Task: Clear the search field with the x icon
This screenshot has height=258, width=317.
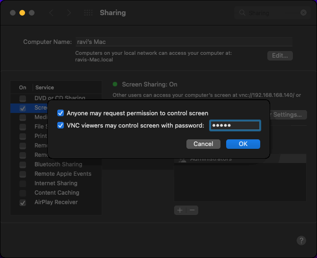Action: (x=303, y=13)
